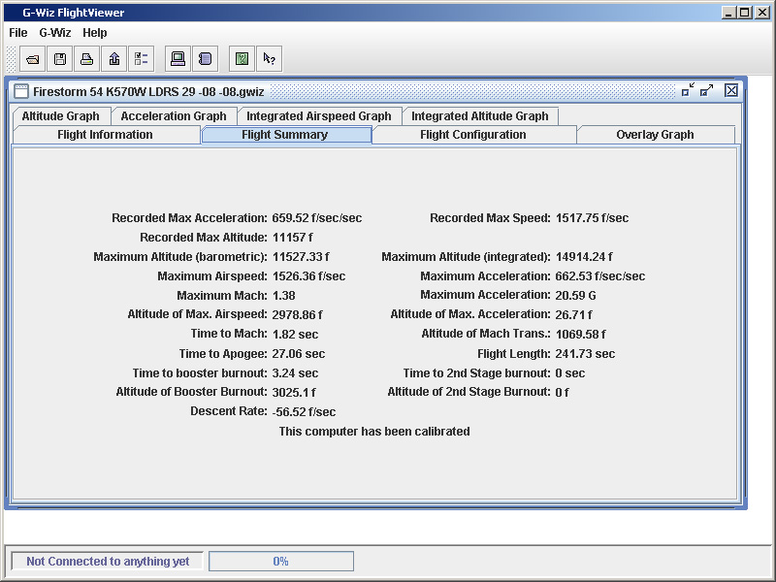Click the floppy disk save icon

(60, 59)
